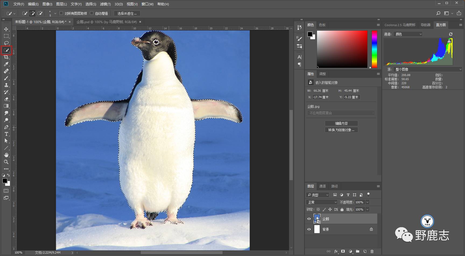
Task: Click the X position input field
Action: tap(320, 97)
